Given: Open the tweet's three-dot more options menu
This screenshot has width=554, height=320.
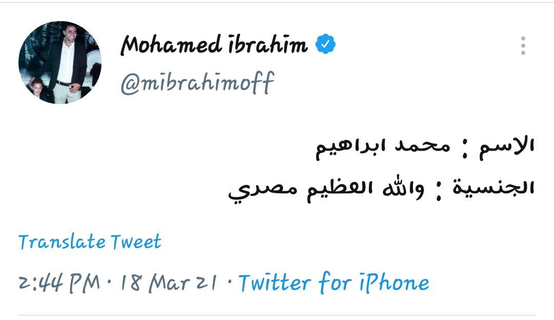Looking at the screenshot, I should pos(523,46).
